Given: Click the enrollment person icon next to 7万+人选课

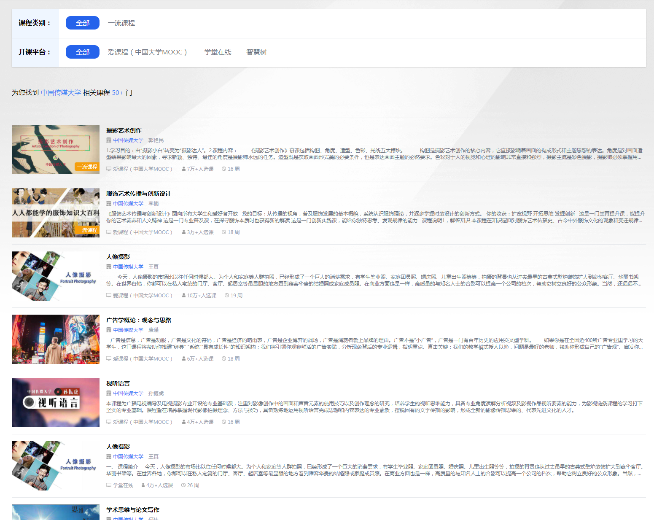Looking at the screenshot, I should click(184, 169).
